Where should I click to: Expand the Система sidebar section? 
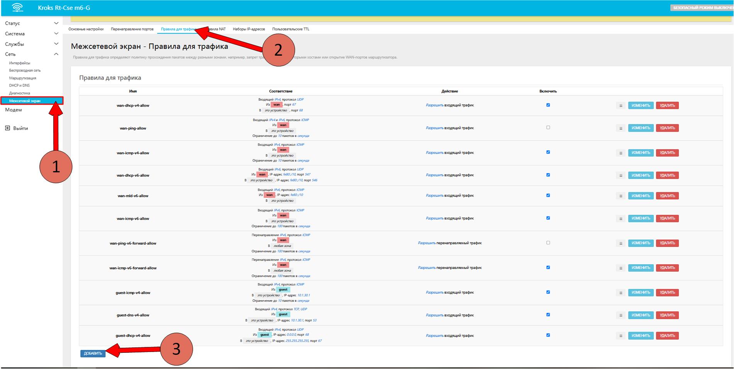31,34
